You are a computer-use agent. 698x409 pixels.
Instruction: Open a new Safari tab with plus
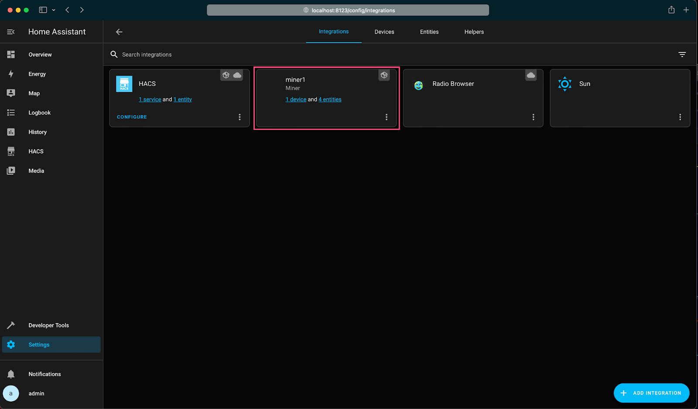pos(686,10)
